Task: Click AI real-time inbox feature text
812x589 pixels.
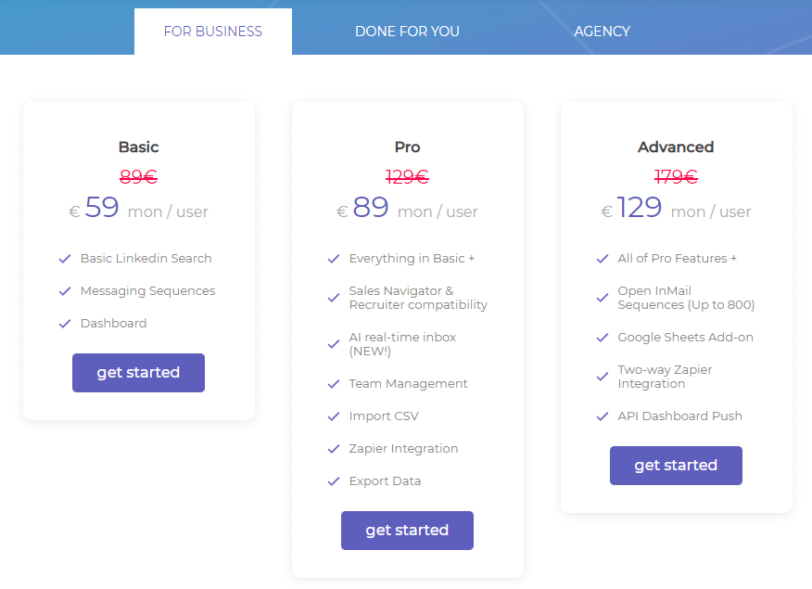Action: pos(402,344)
